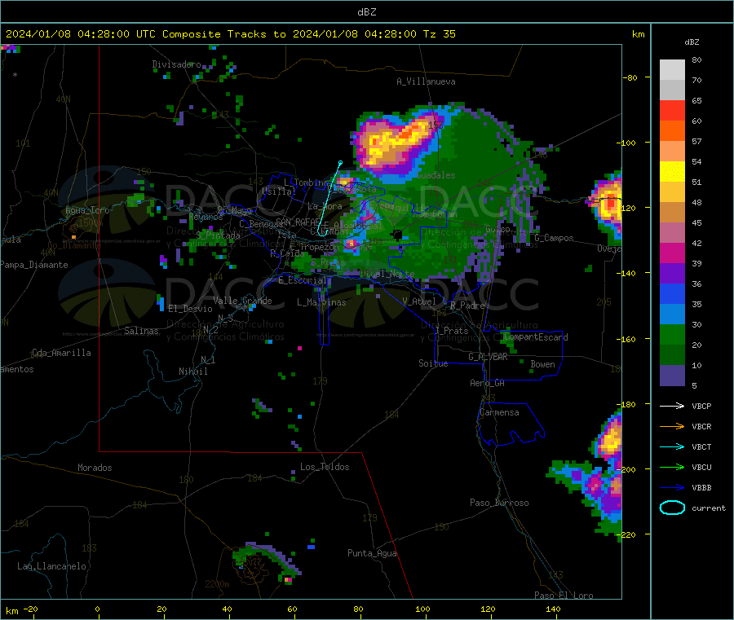Click the orange VBCR arrow in legend

(672, 426)
